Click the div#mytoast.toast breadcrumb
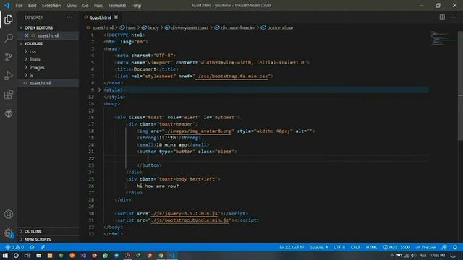 [x=187, y=27]
